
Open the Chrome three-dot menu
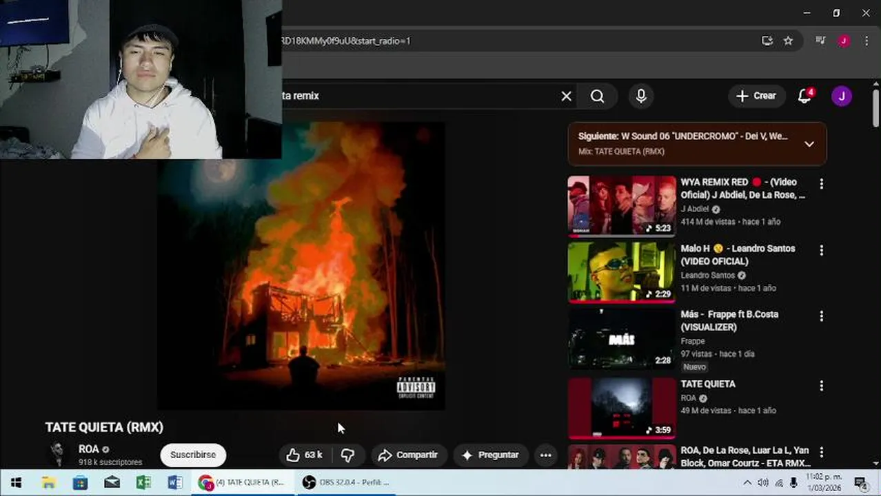[x=867, y=41]
